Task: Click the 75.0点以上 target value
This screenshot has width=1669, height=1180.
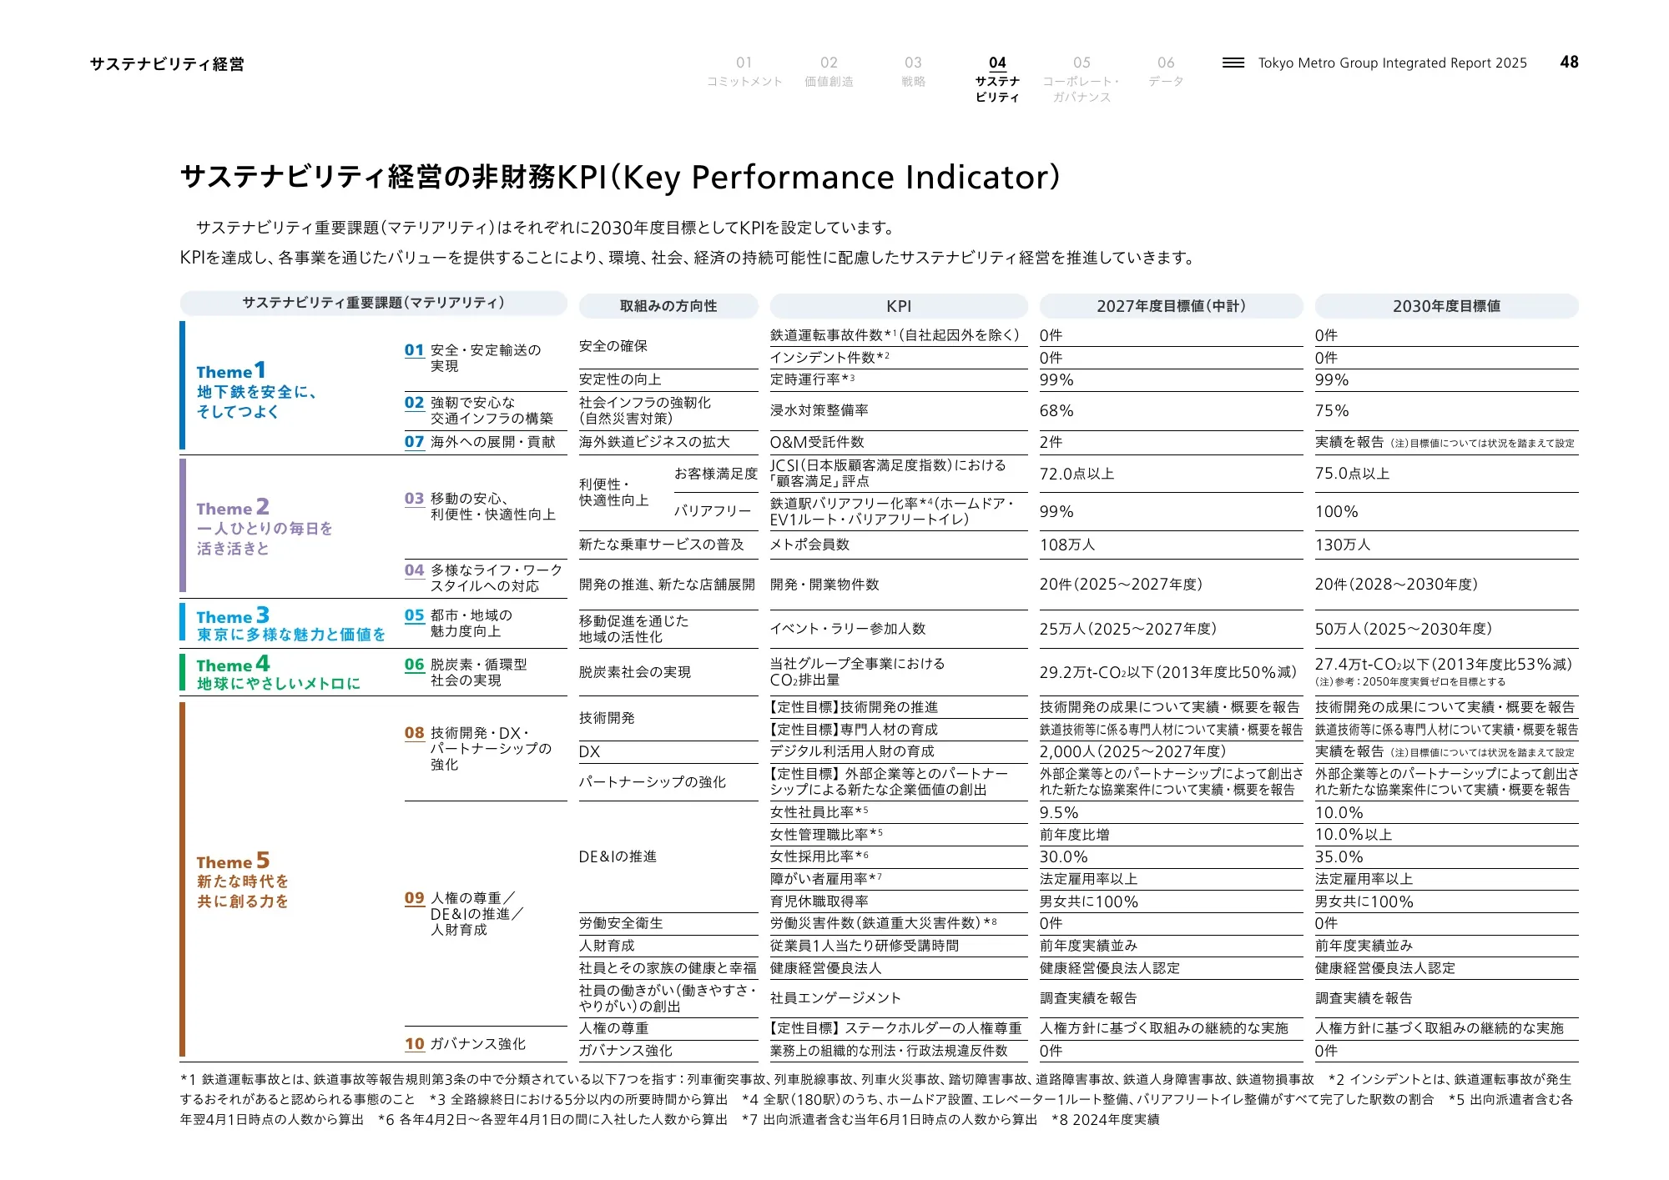Action: pos(1352,474)
